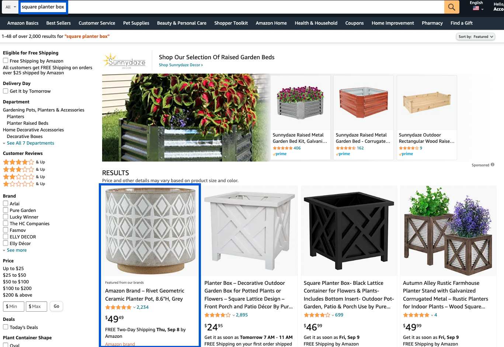Click the $Min price input field
The height and width of the screenshot is (347, 504).
coord(14,307)
